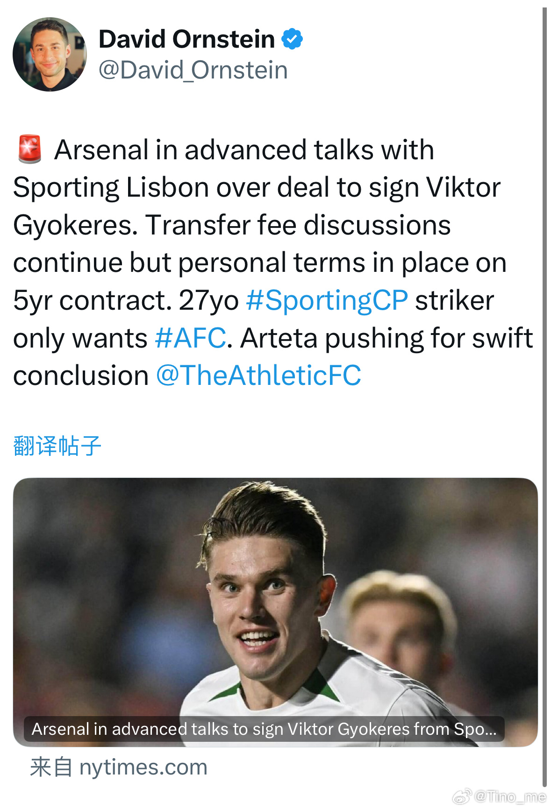
Task: Open the #SportingCP hashtag
Action: pos(327,300)
